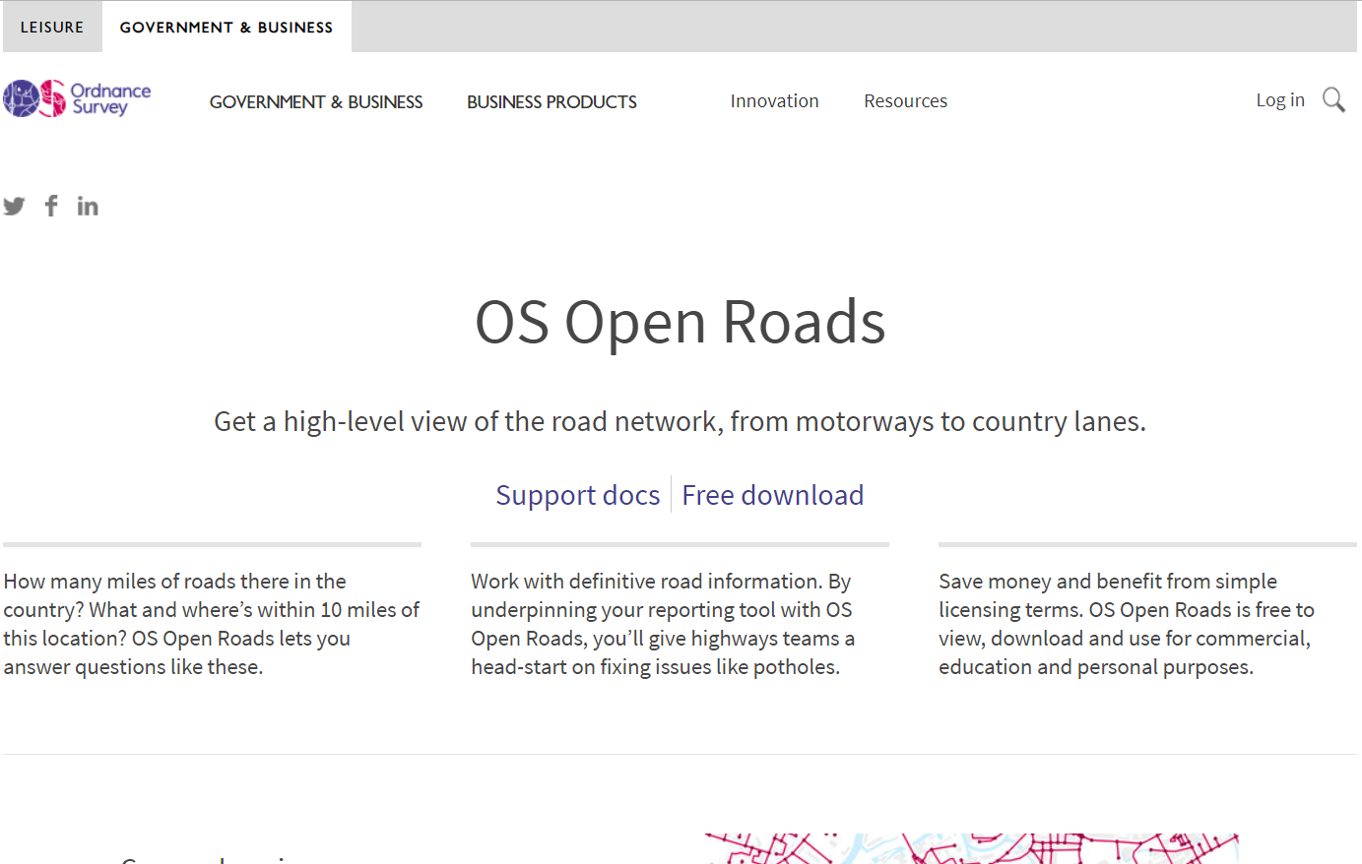Screen dimensions: 1362x864
Task: Click the paragraph starting 'Save money and benefit'
Action: (1127, 624)
